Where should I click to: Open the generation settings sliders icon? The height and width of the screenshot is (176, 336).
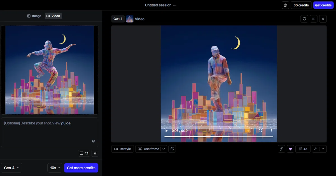95,153
